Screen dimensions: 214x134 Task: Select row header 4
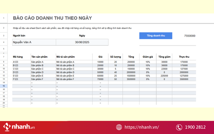click(x=4, y=42)
